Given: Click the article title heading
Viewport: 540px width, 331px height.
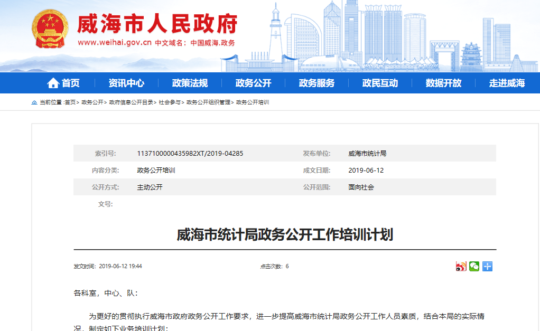Looking at the screenshot, I should [285, 235].
